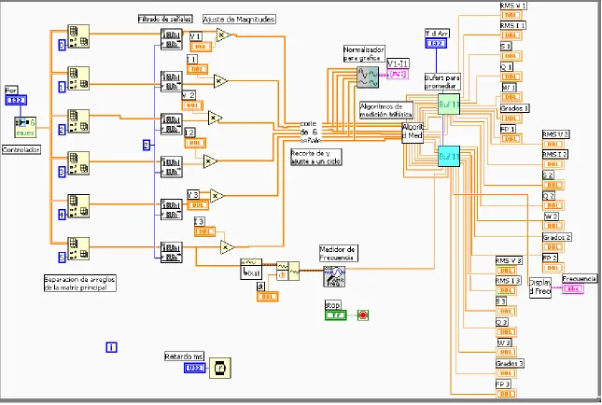Select the 'Filtrado de señales' label
The width and height of the screenshot is (602, 405).
[x=165, y=19]
